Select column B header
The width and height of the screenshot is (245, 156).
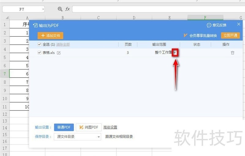pos(63,18)
